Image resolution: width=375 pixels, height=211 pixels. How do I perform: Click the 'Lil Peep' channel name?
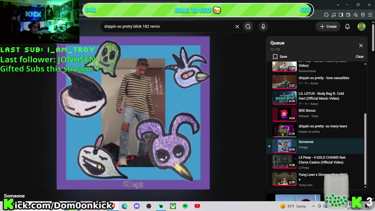[304, 168]
